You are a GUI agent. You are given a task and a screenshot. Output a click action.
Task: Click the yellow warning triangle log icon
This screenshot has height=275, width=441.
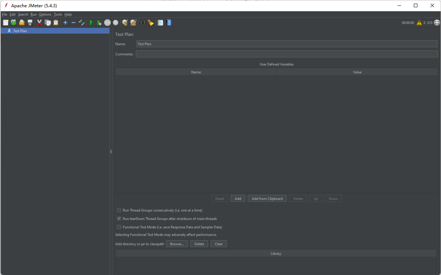tap(419, 22)
